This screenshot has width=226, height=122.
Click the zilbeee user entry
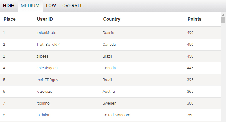(x=42, y=56)
